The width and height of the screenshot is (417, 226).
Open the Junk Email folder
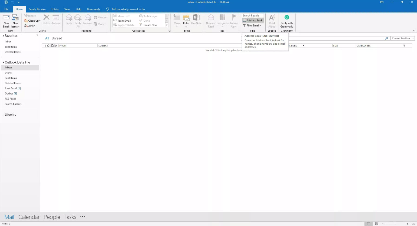pyautogui.click(x=11, y=88)
